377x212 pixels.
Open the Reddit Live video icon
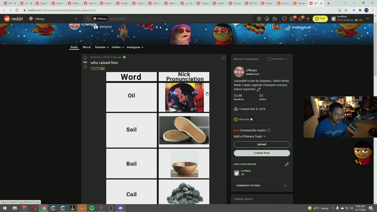click(275, 19)
